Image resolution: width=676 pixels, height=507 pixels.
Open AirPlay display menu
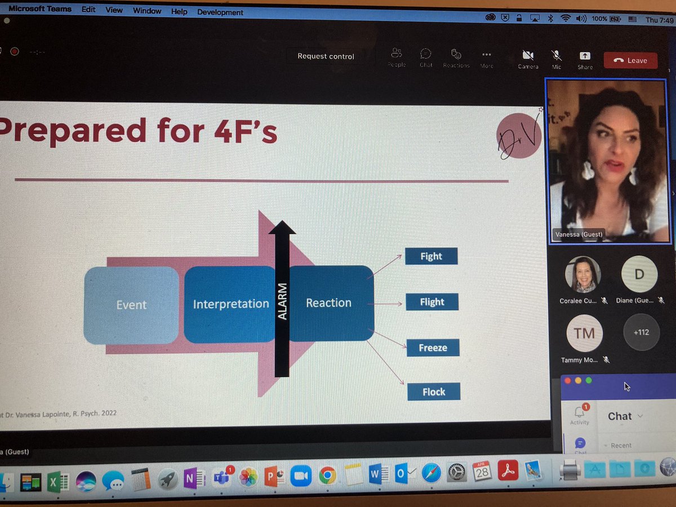(534, 19)
